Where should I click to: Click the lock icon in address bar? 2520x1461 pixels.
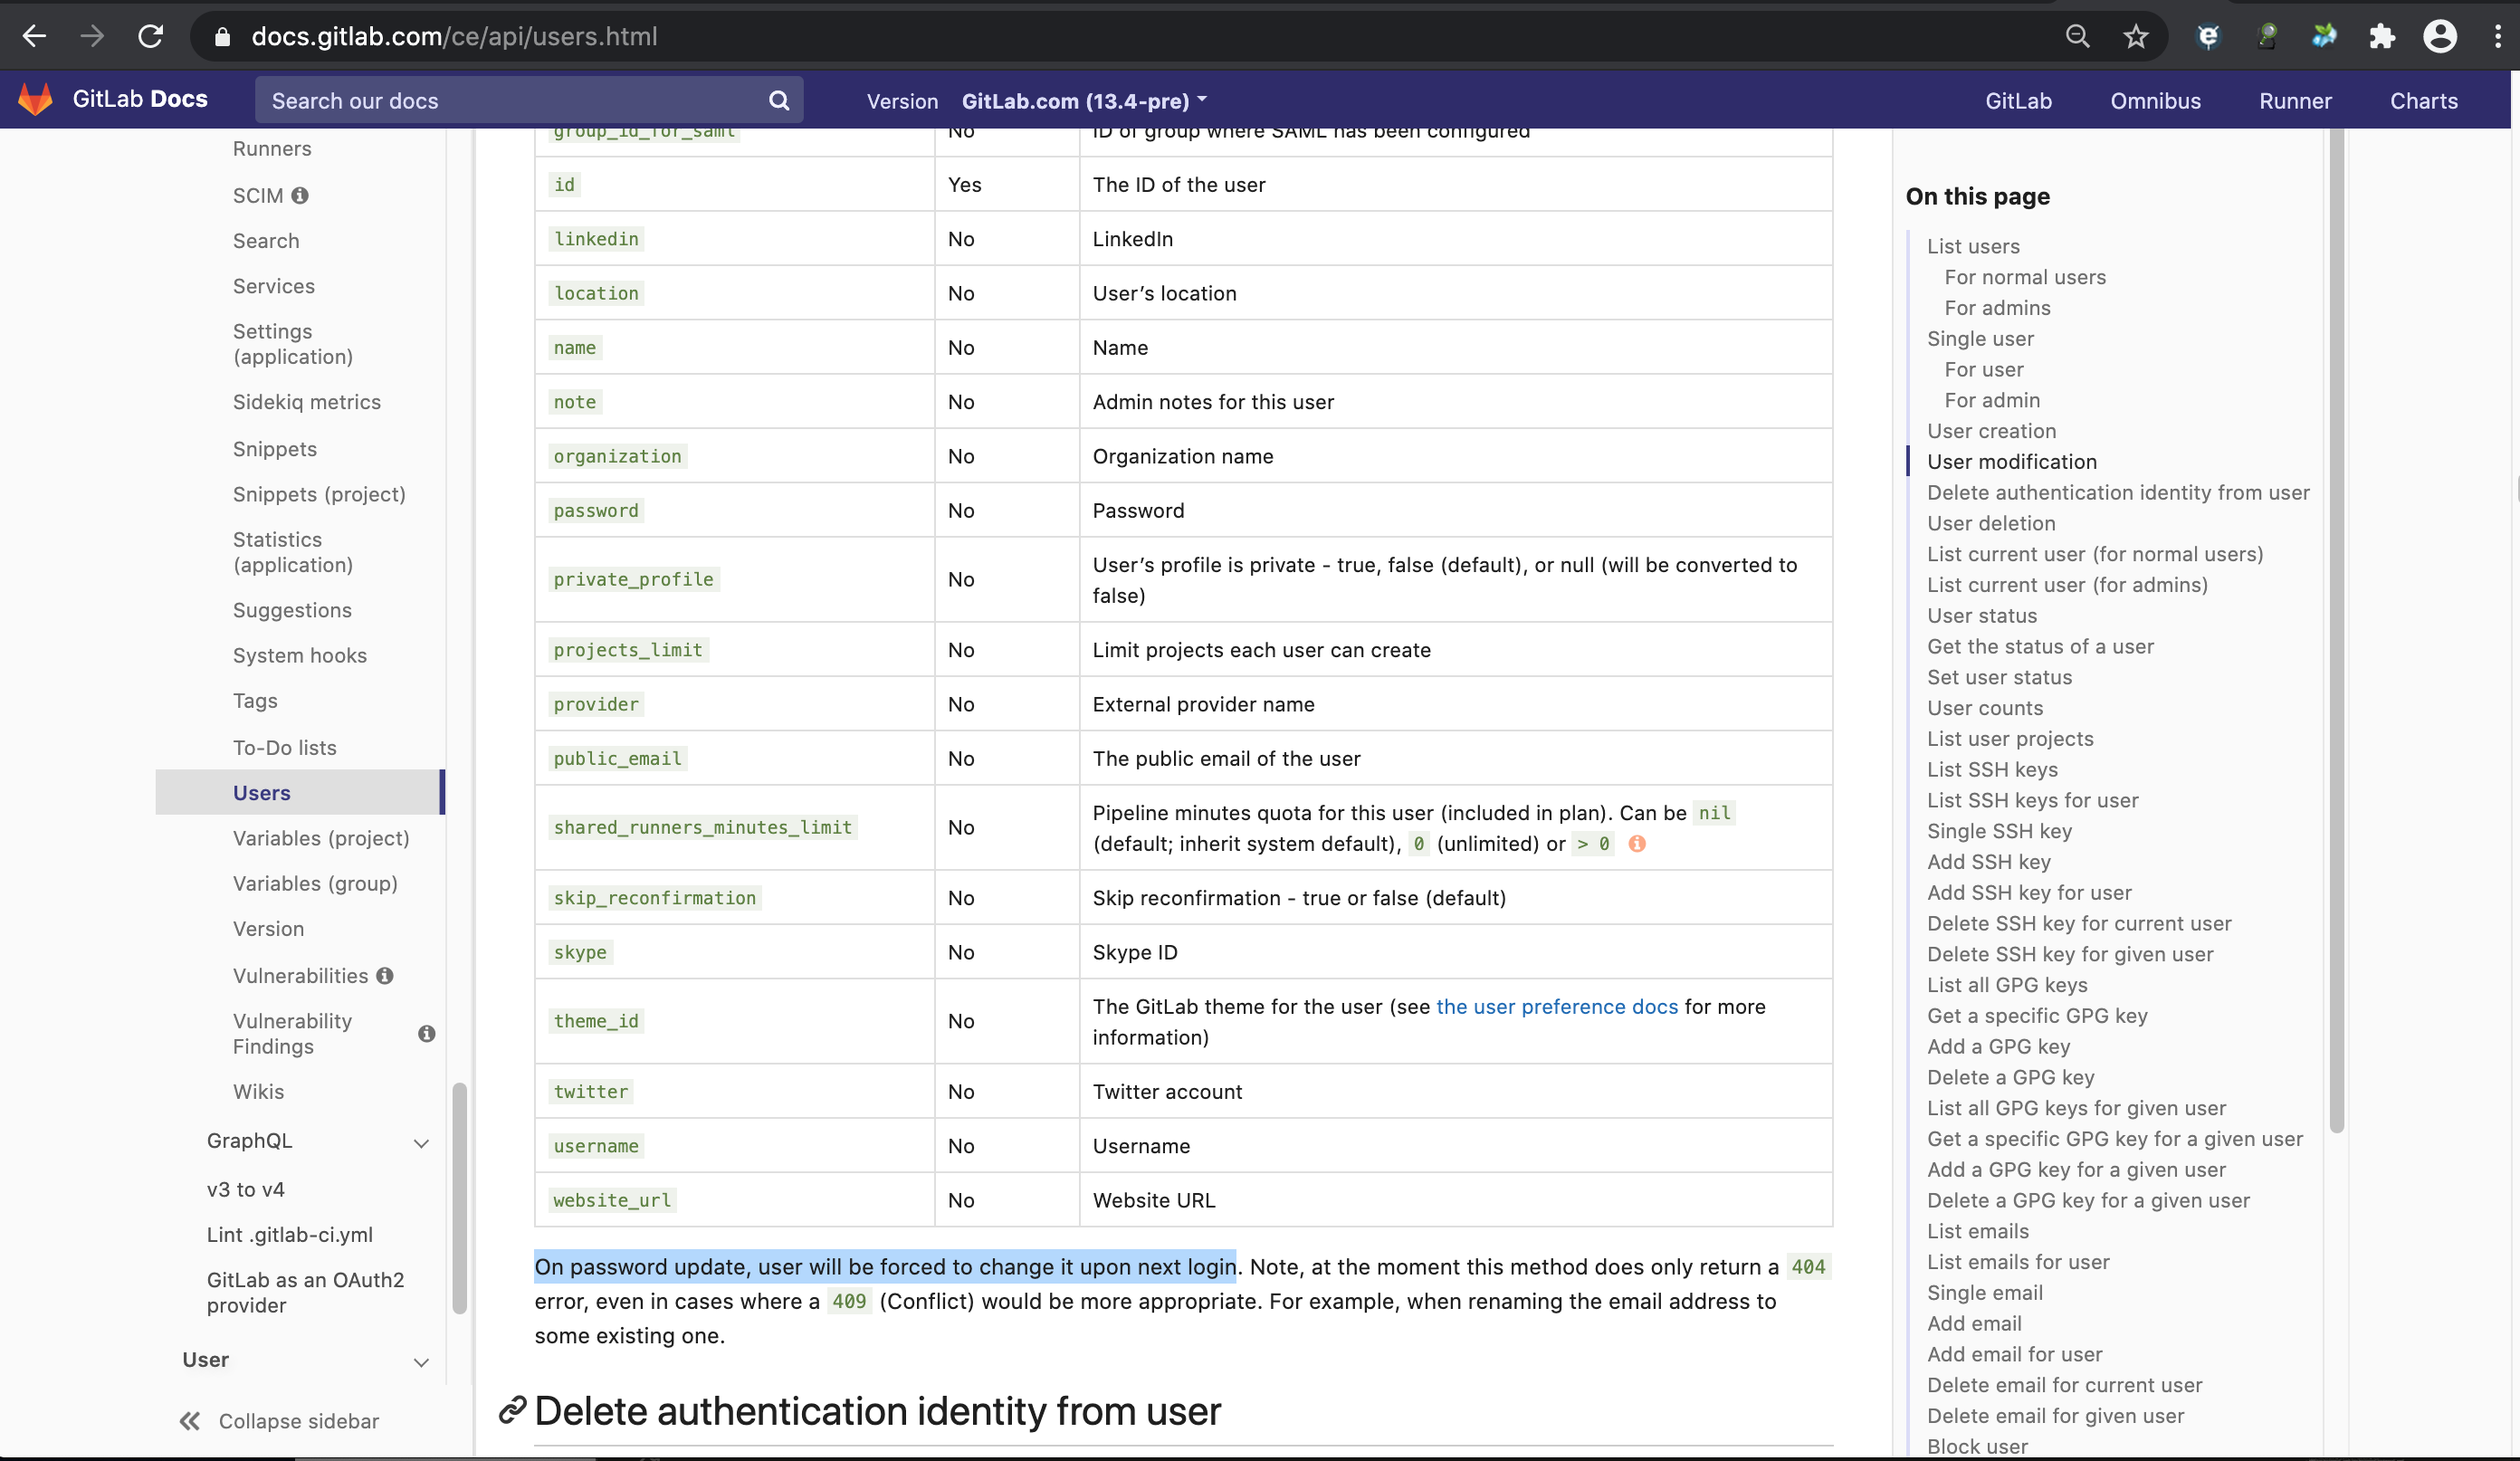[223, 37]
